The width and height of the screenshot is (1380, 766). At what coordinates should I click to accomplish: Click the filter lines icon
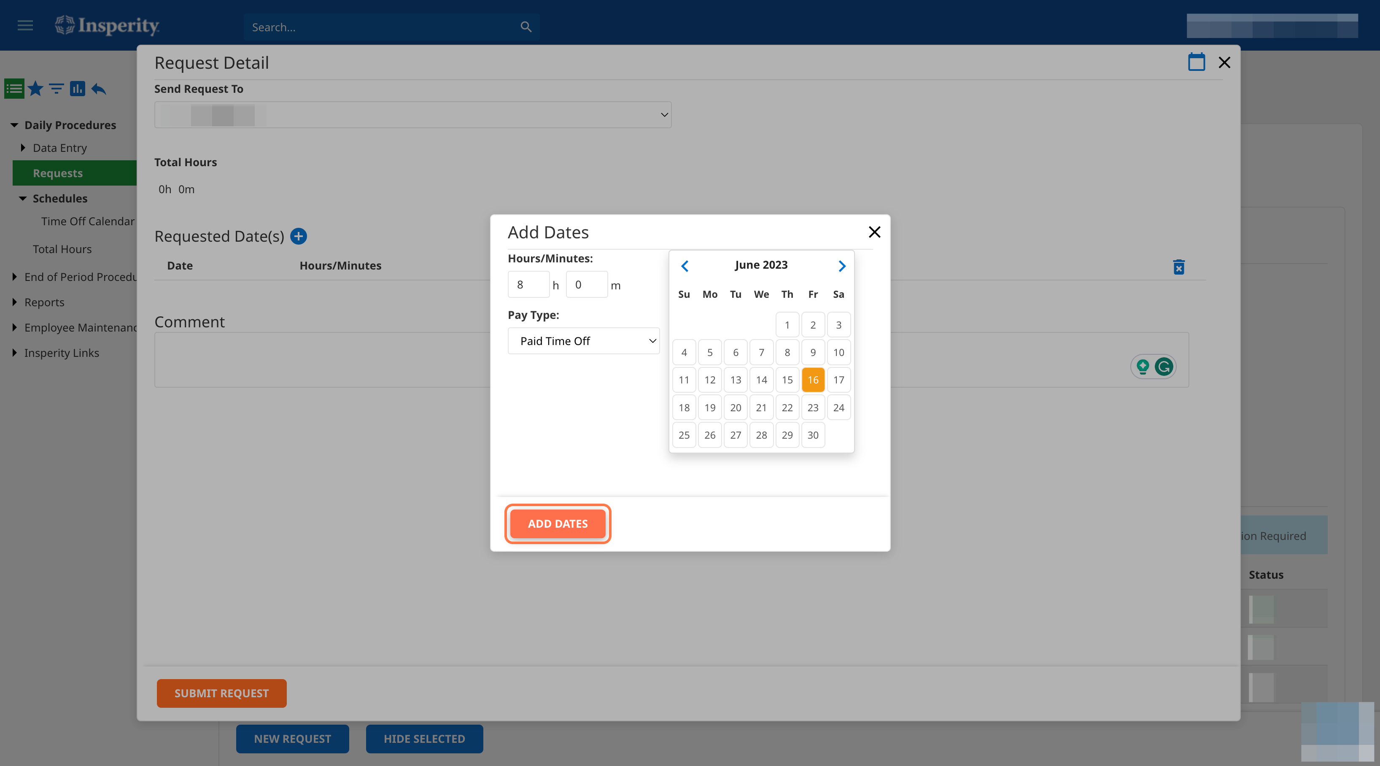56,89
